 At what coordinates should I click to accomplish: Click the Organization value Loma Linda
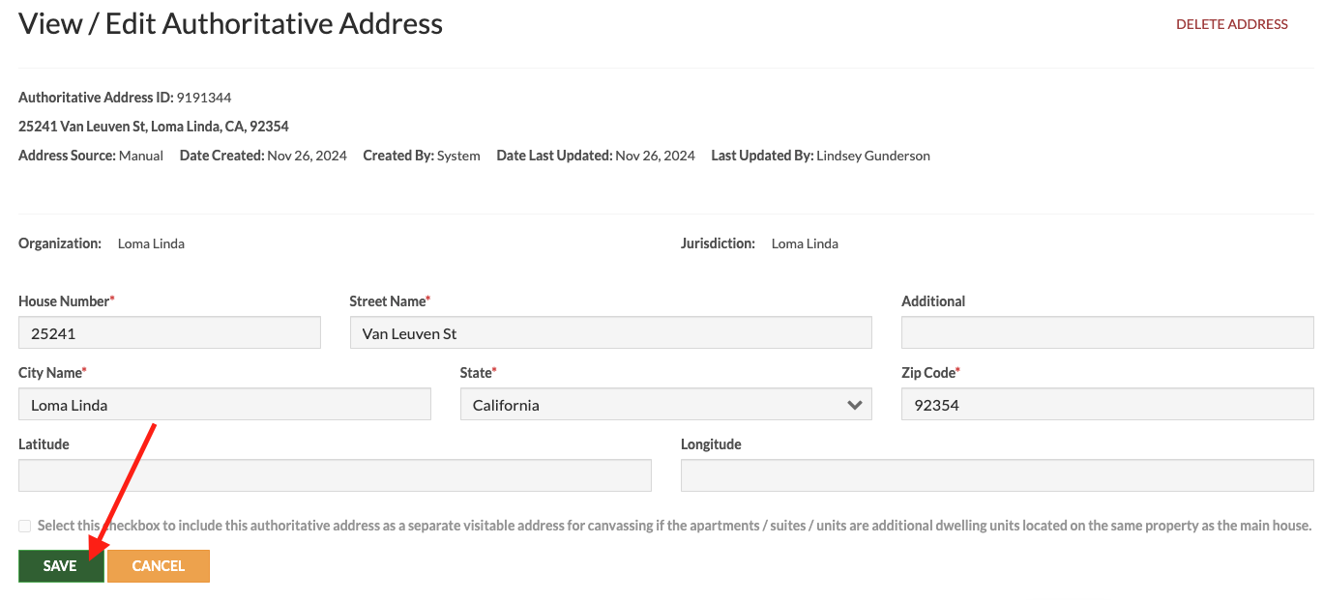(x=151, y=243)
